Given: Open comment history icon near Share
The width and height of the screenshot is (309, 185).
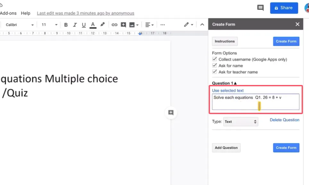Looking at the screenshot, I should 260,8.
